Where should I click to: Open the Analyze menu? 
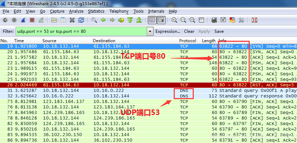(x=76, y=11)
